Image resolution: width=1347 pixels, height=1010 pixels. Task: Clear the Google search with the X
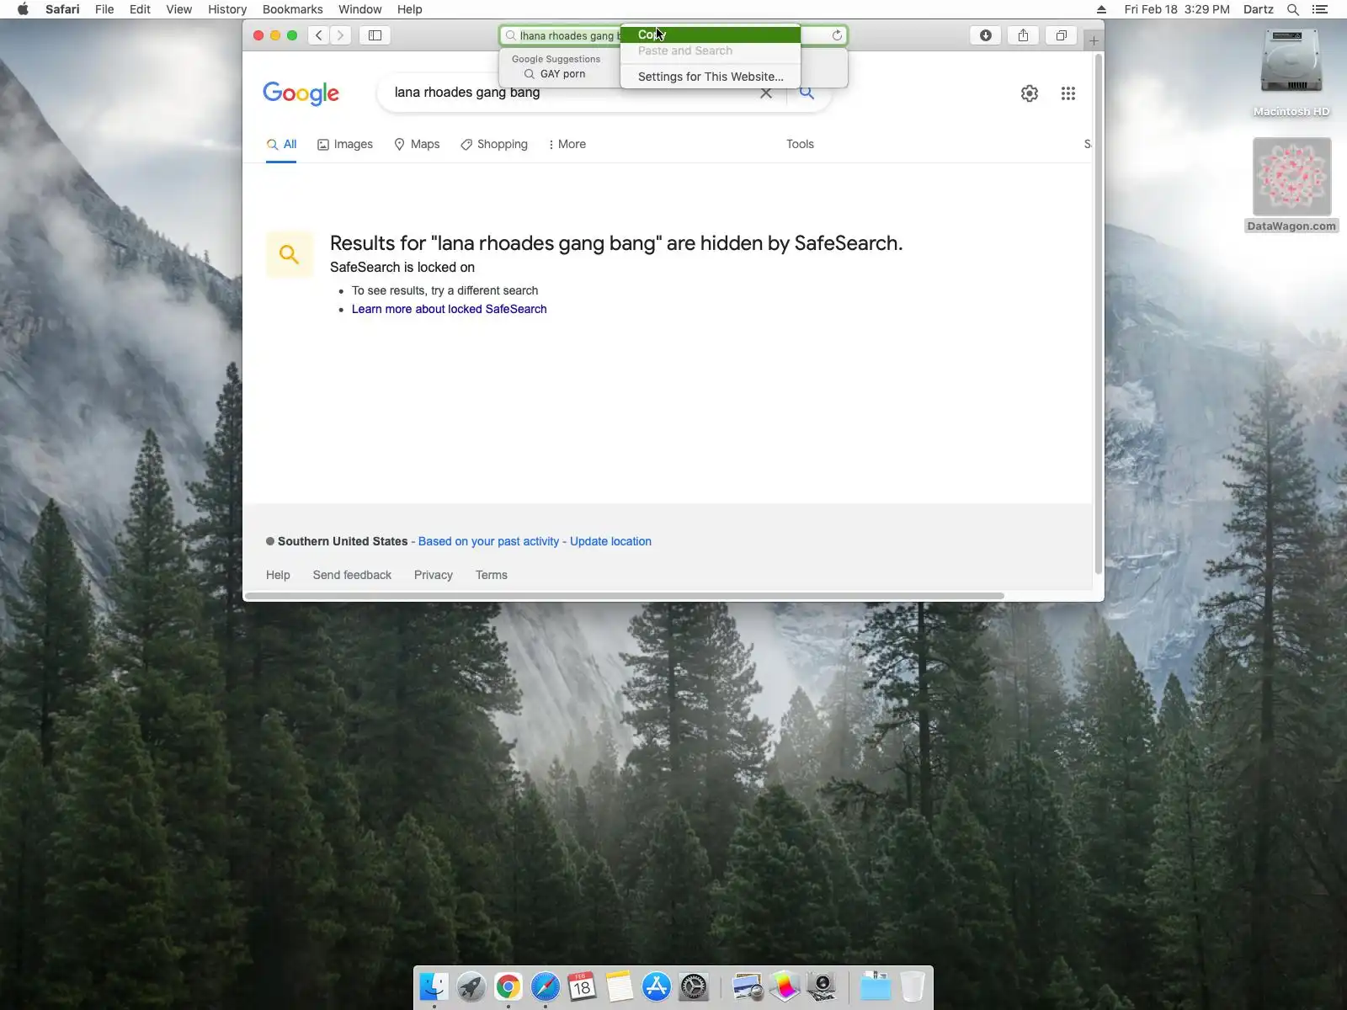click(766, 93)
